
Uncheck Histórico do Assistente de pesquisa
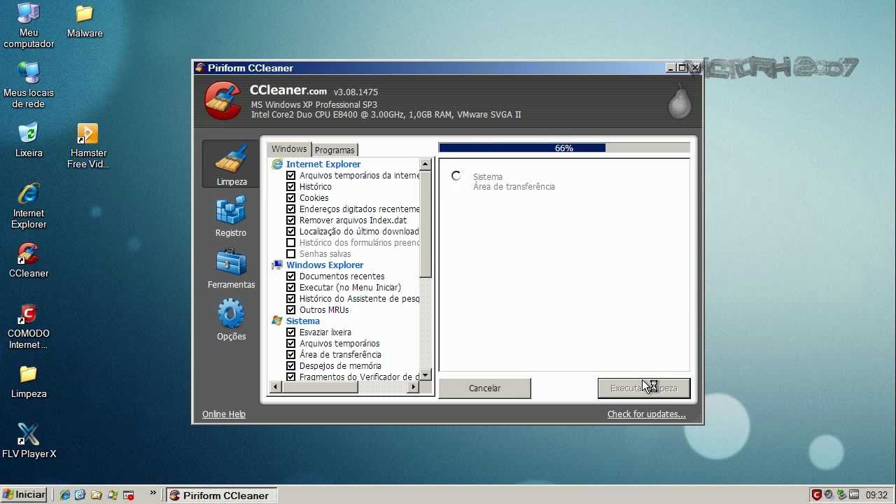click(x=291, y=299)
